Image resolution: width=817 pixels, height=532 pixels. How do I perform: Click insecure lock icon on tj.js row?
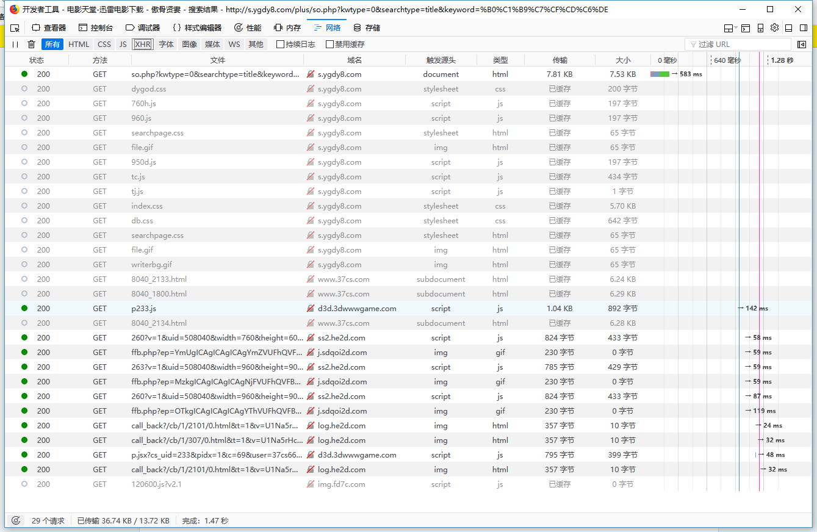click(x=311, y=192)
